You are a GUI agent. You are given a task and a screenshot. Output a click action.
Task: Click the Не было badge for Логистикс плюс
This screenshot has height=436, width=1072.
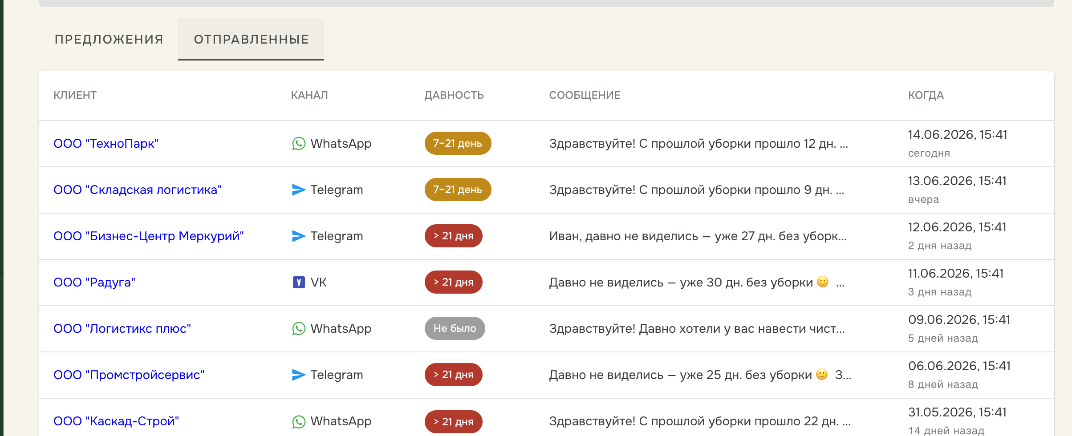click(x=455, y=328)
